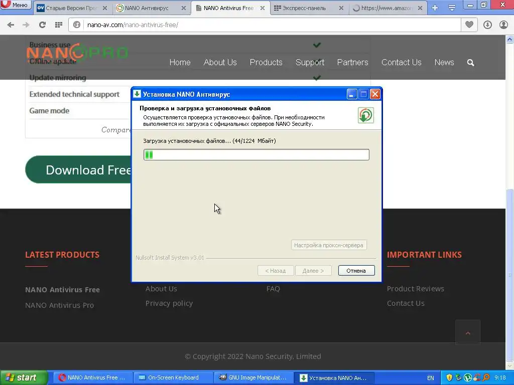Screen dimensions: 514x385
Task: Click the safely remove hardware tray icon
Action: (458, 377)
